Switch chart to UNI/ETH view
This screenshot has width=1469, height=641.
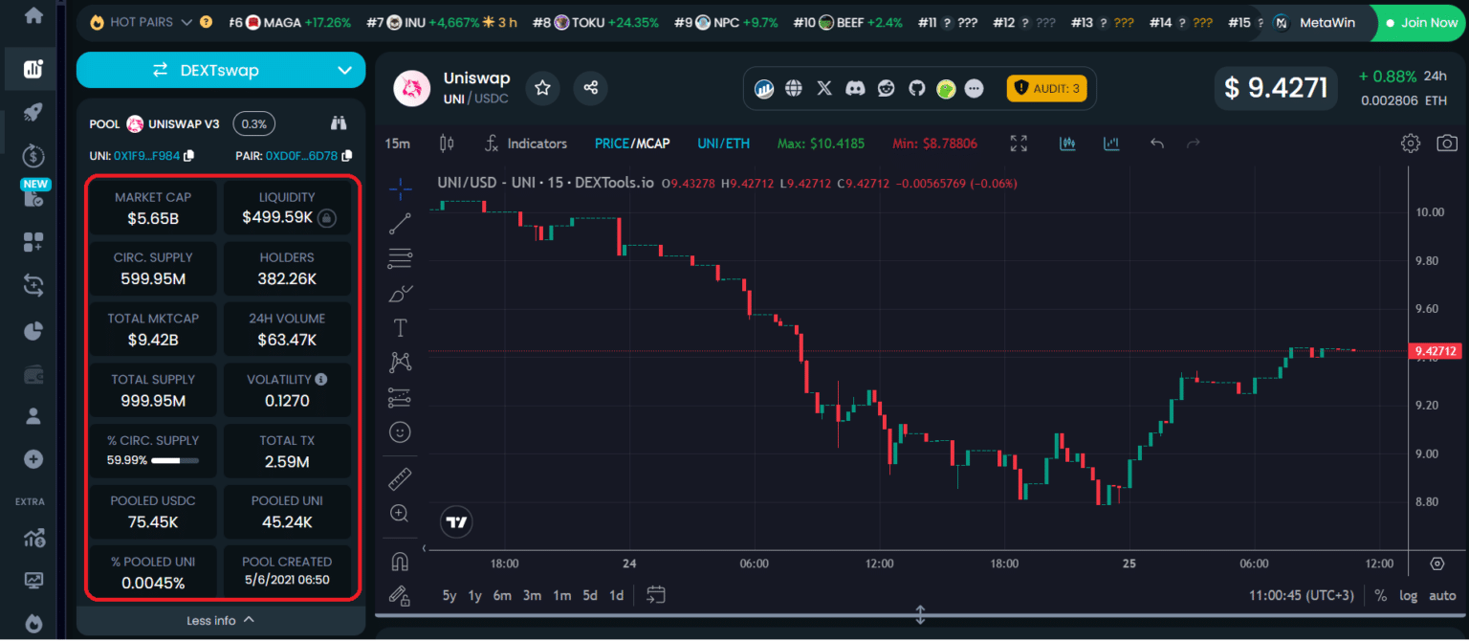[723, 143]
